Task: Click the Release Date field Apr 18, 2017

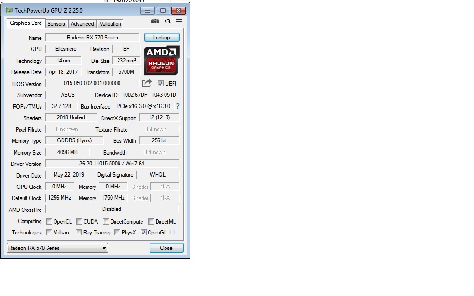Action: (63, 72)
